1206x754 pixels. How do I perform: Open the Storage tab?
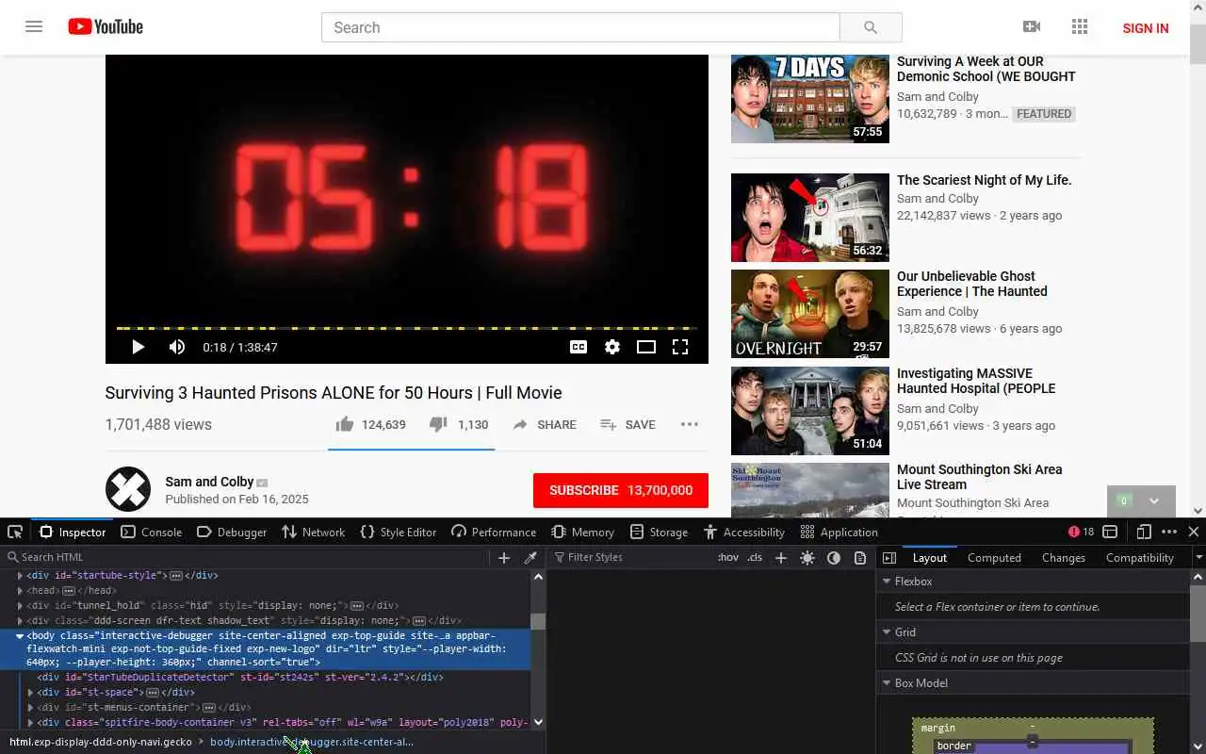point(659,532)
